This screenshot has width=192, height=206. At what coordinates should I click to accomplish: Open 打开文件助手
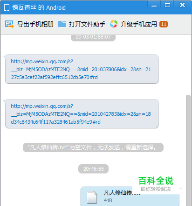[87, 24]
